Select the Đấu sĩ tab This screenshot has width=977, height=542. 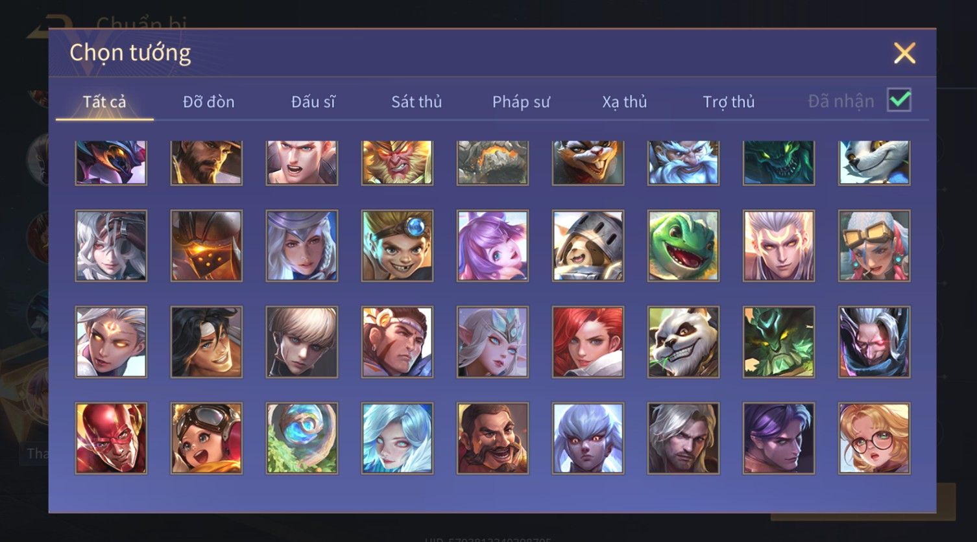point(313,102)
